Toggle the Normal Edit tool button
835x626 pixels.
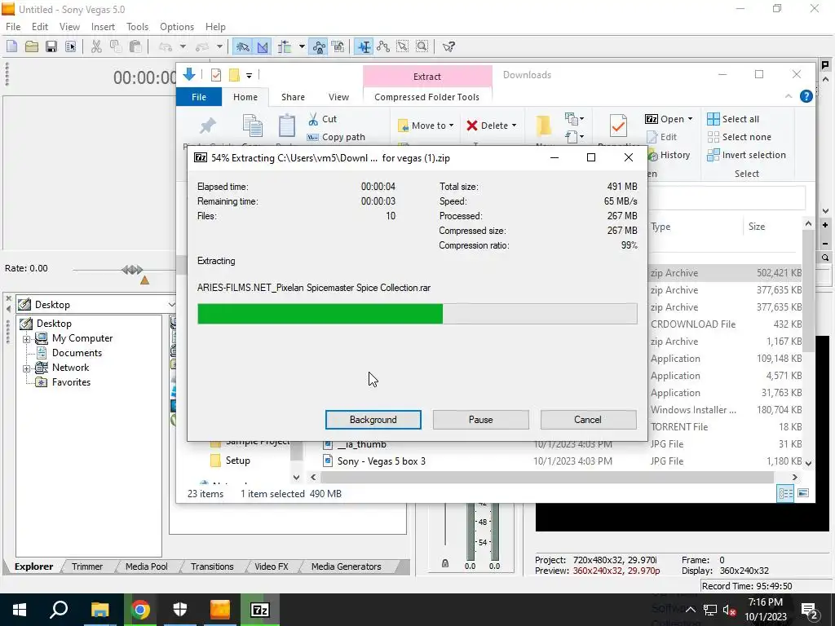click(364, 46)
